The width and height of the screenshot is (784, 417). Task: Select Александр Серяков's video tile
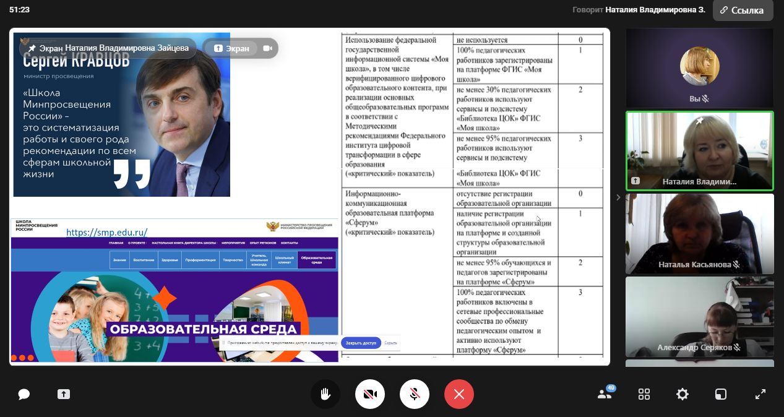pos(700,317)
